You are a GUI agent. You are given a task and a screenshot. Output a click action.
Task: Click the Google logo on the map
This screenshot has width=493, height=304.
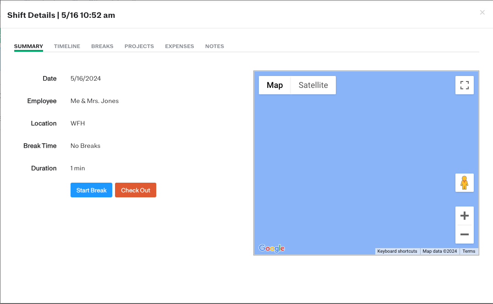[272, 248]
